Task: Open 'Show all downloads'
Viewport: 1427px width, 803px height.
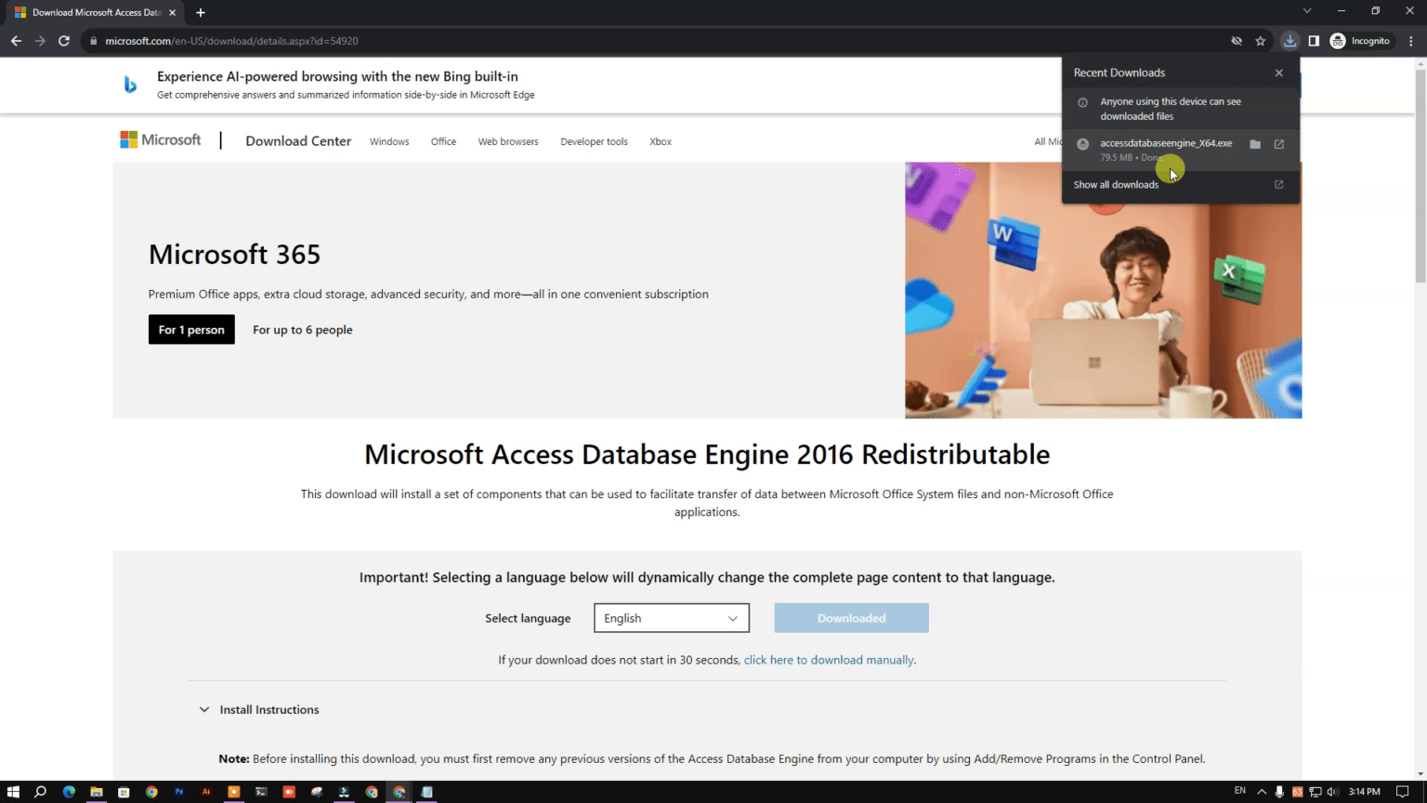Action: point(1116,184)
